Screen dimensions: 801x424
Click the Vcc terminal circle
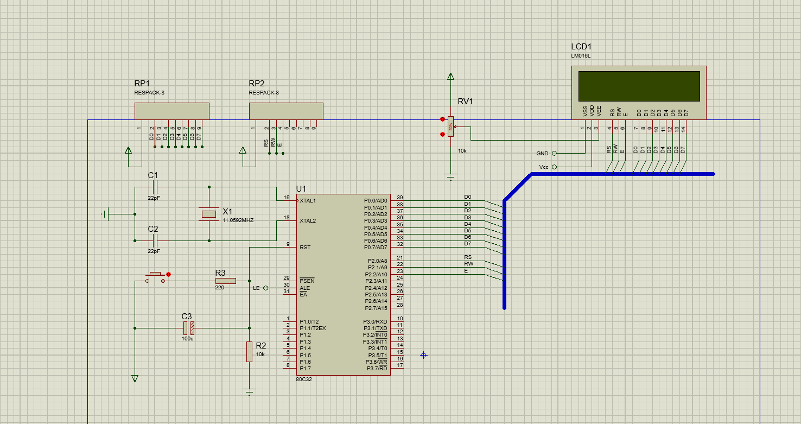pyautogui.click(x=554, y=167)
